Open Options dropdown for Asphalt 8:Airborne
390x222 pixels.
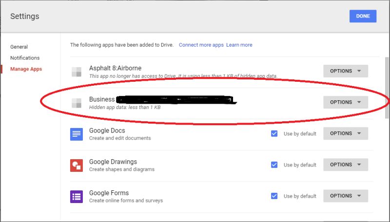346,71
